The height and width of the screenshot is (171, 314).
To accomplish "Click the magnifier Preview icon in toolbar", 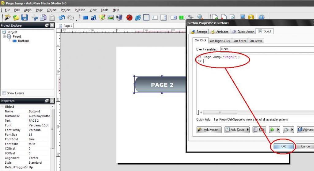I will pos(200,17).
